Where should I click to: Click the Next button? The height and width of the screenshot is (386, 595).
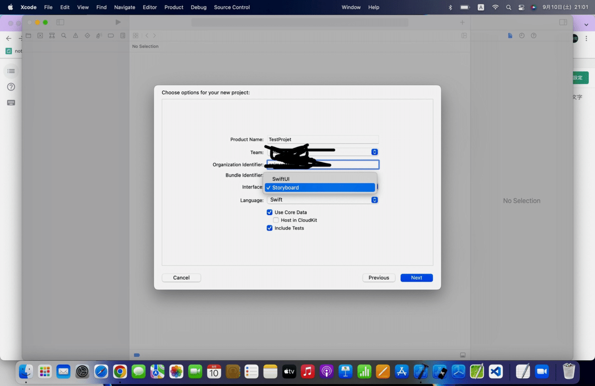[x=416, y=277]
